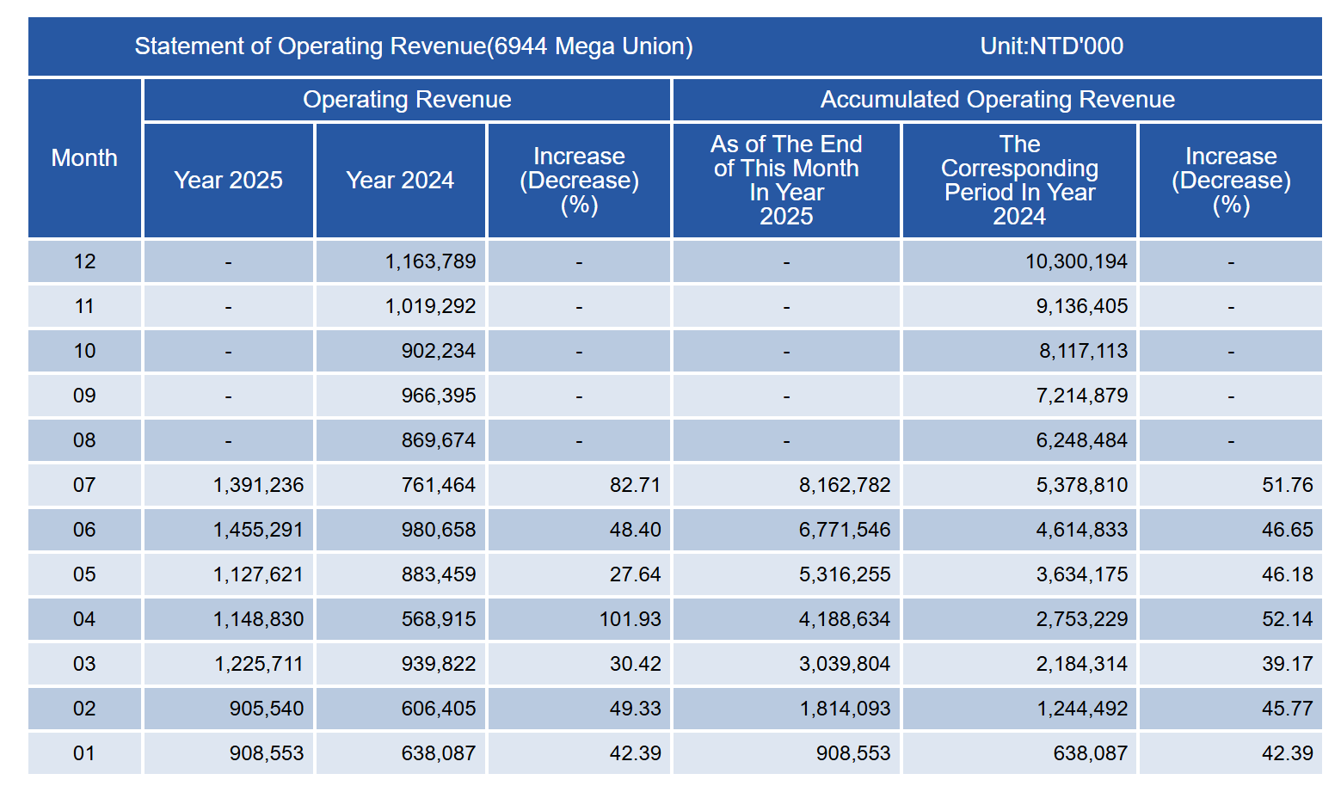Click June 2025 revenue value 1,455,291
Image resolution: width=1341 pixels, height=786 pixels.
[x=258, y=530]
